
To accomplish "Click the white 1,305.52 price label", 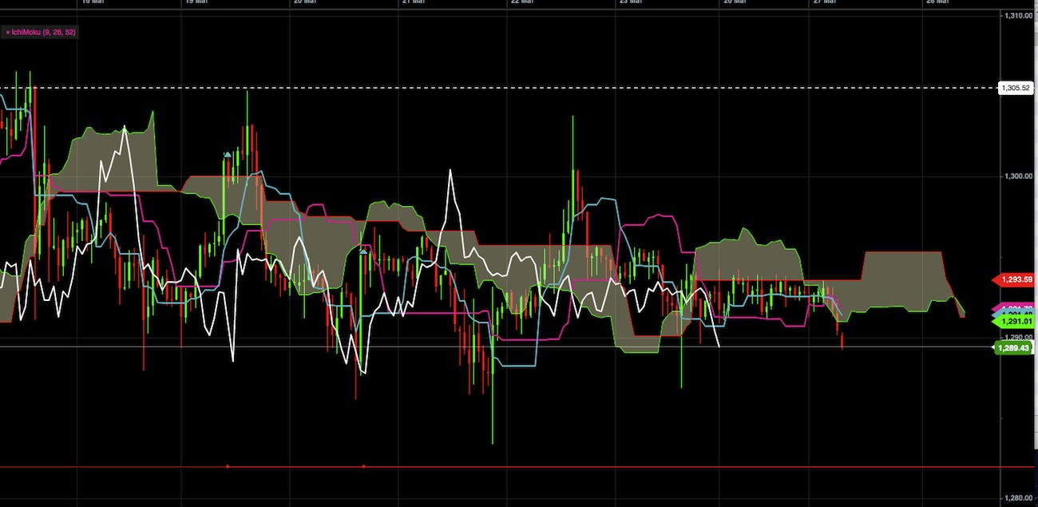I will pyautogui.click(x=1016, y=88).
